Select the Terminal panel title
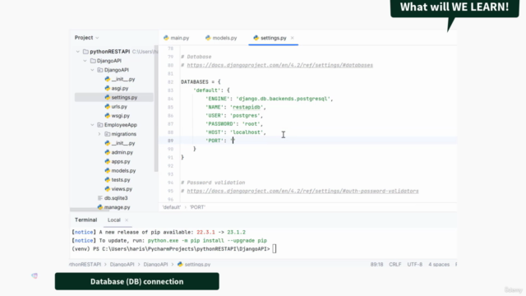 (x=85, y=220)
